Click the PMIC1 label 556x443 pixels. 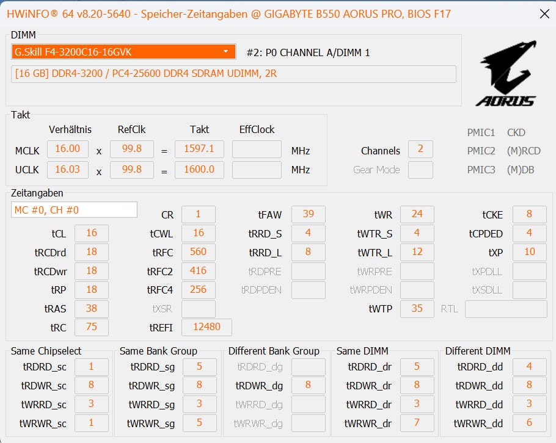click(x=481, y=132)
